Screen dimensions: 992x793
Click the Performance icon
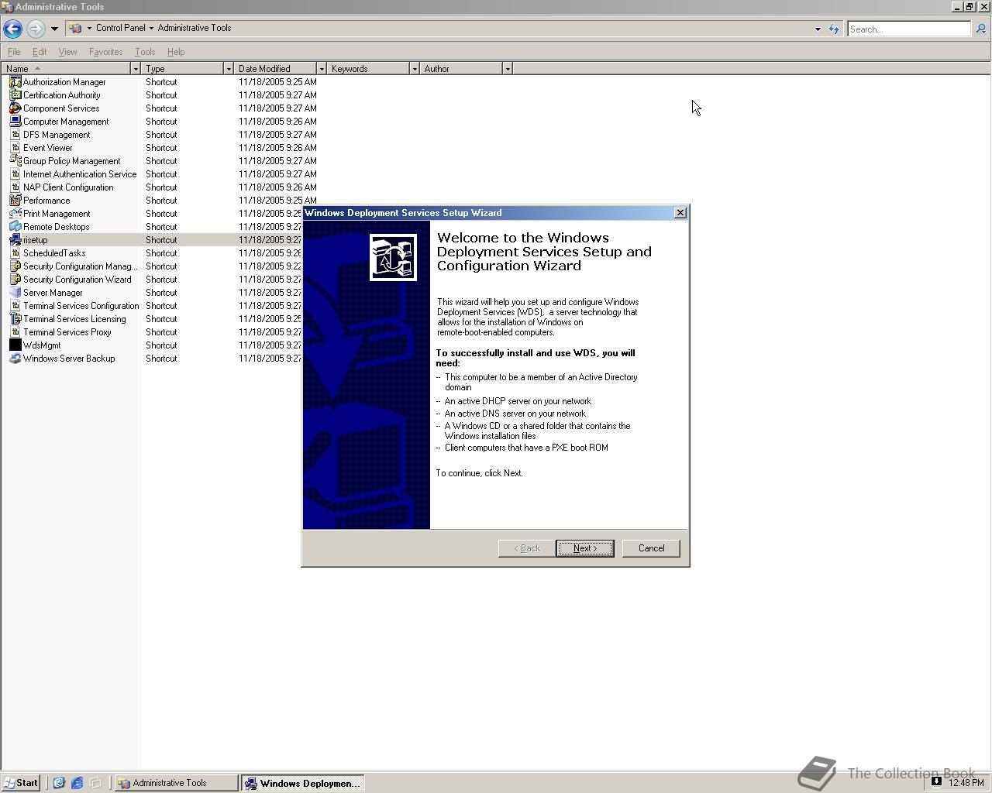[x=15, y=201]
